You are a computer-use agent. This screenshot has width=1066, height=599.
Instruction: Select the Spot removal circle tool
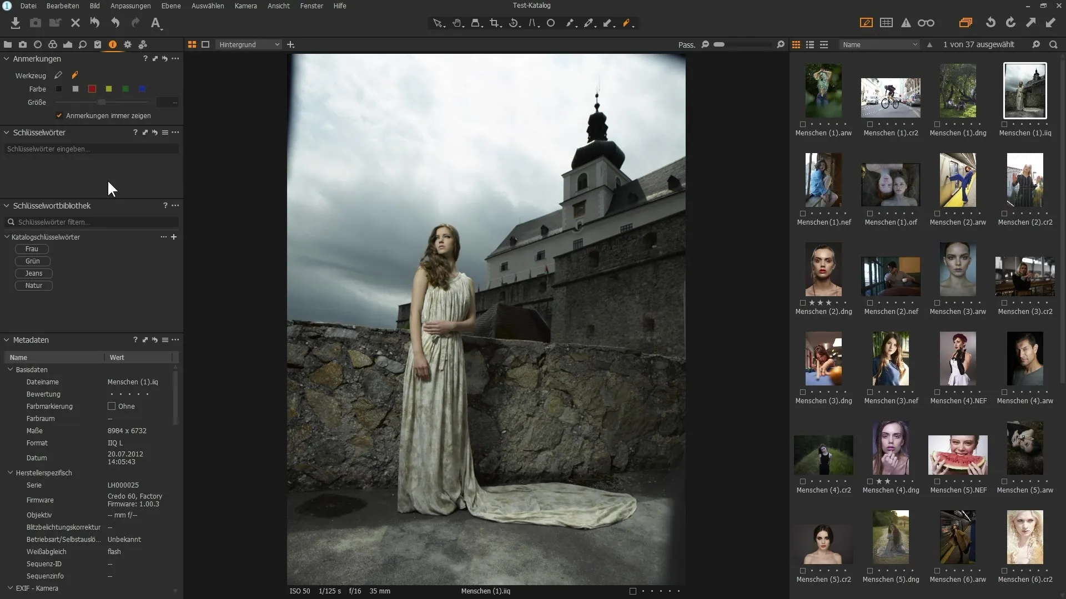point(551,23)
